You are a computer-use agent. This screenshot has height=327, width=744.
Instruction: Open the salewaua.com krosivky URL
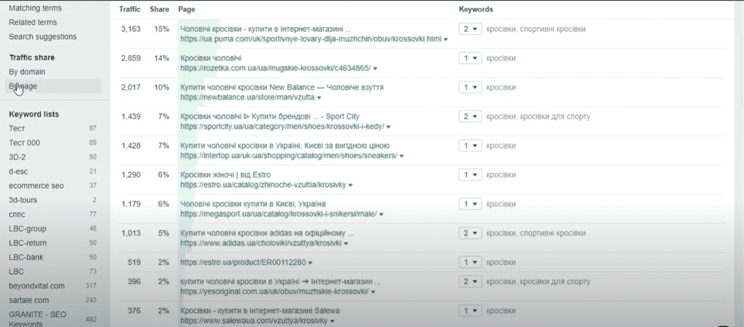pos(253,321)
